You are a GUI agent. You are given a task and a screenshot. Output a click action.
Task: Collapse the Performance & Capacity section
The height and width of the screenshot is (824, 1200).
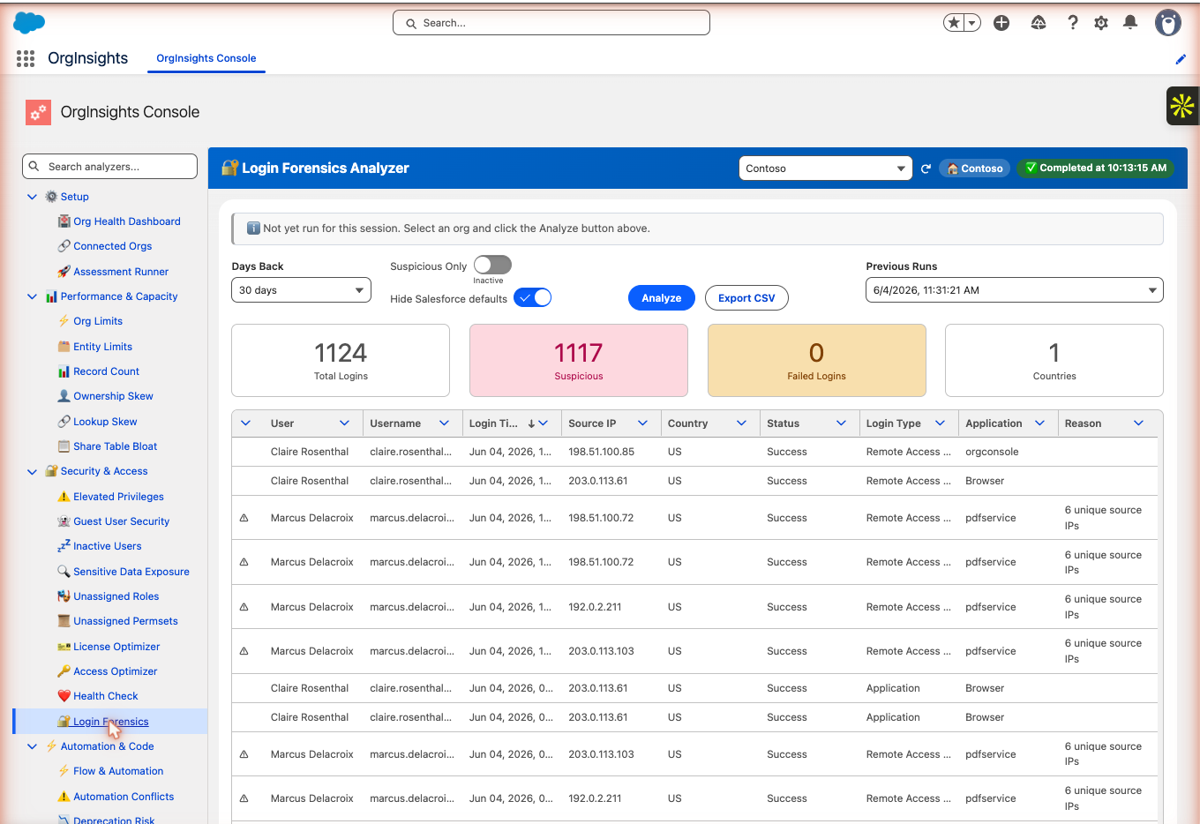point(32,296)
